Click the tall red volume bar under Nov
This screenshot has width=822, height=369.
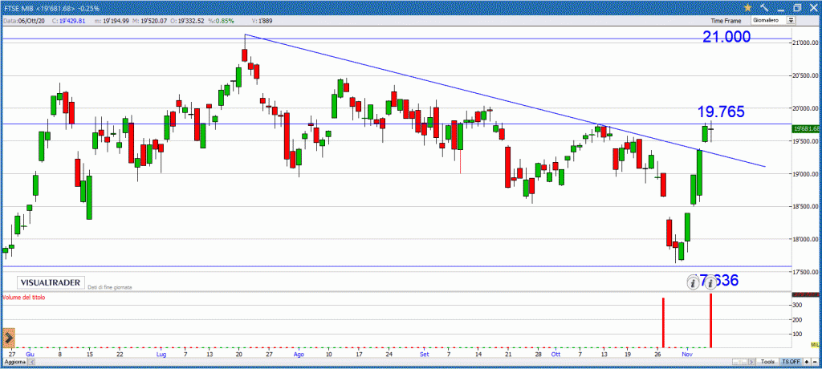click(x=711, y=320)
